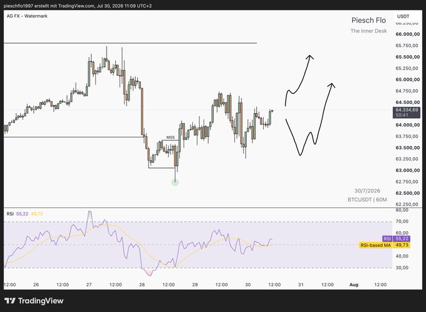426x312 pixels.
Task: Click the RSI legend title in the indicator pane
Action: click(10, 214)
